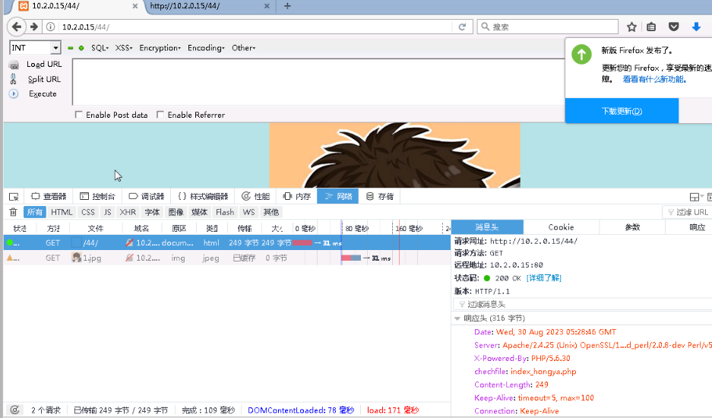The image size is (712, 418).
Task: Filter requests by 字体 fonts
Action: point(152,212)
